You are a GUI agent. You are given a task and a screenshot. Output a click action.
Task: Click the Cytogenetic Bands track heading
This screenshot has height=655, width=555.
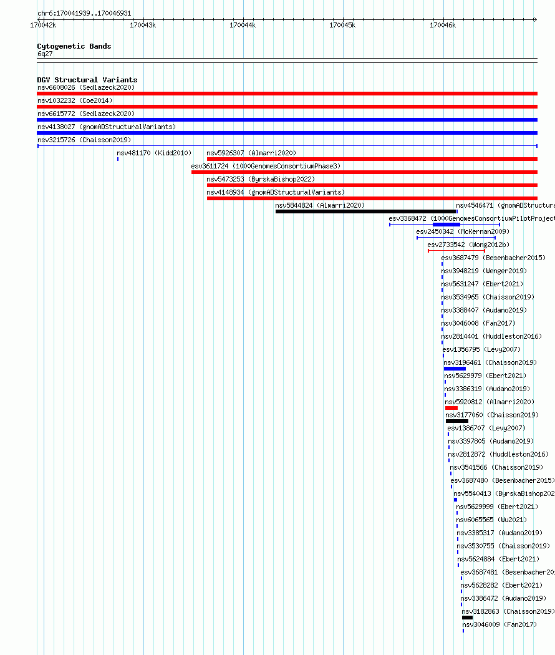coord(74,46)
